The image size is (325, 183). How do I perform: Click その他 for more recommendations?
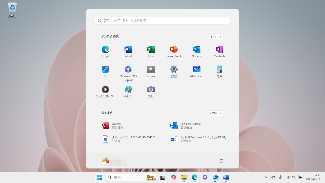click(216, 113)
